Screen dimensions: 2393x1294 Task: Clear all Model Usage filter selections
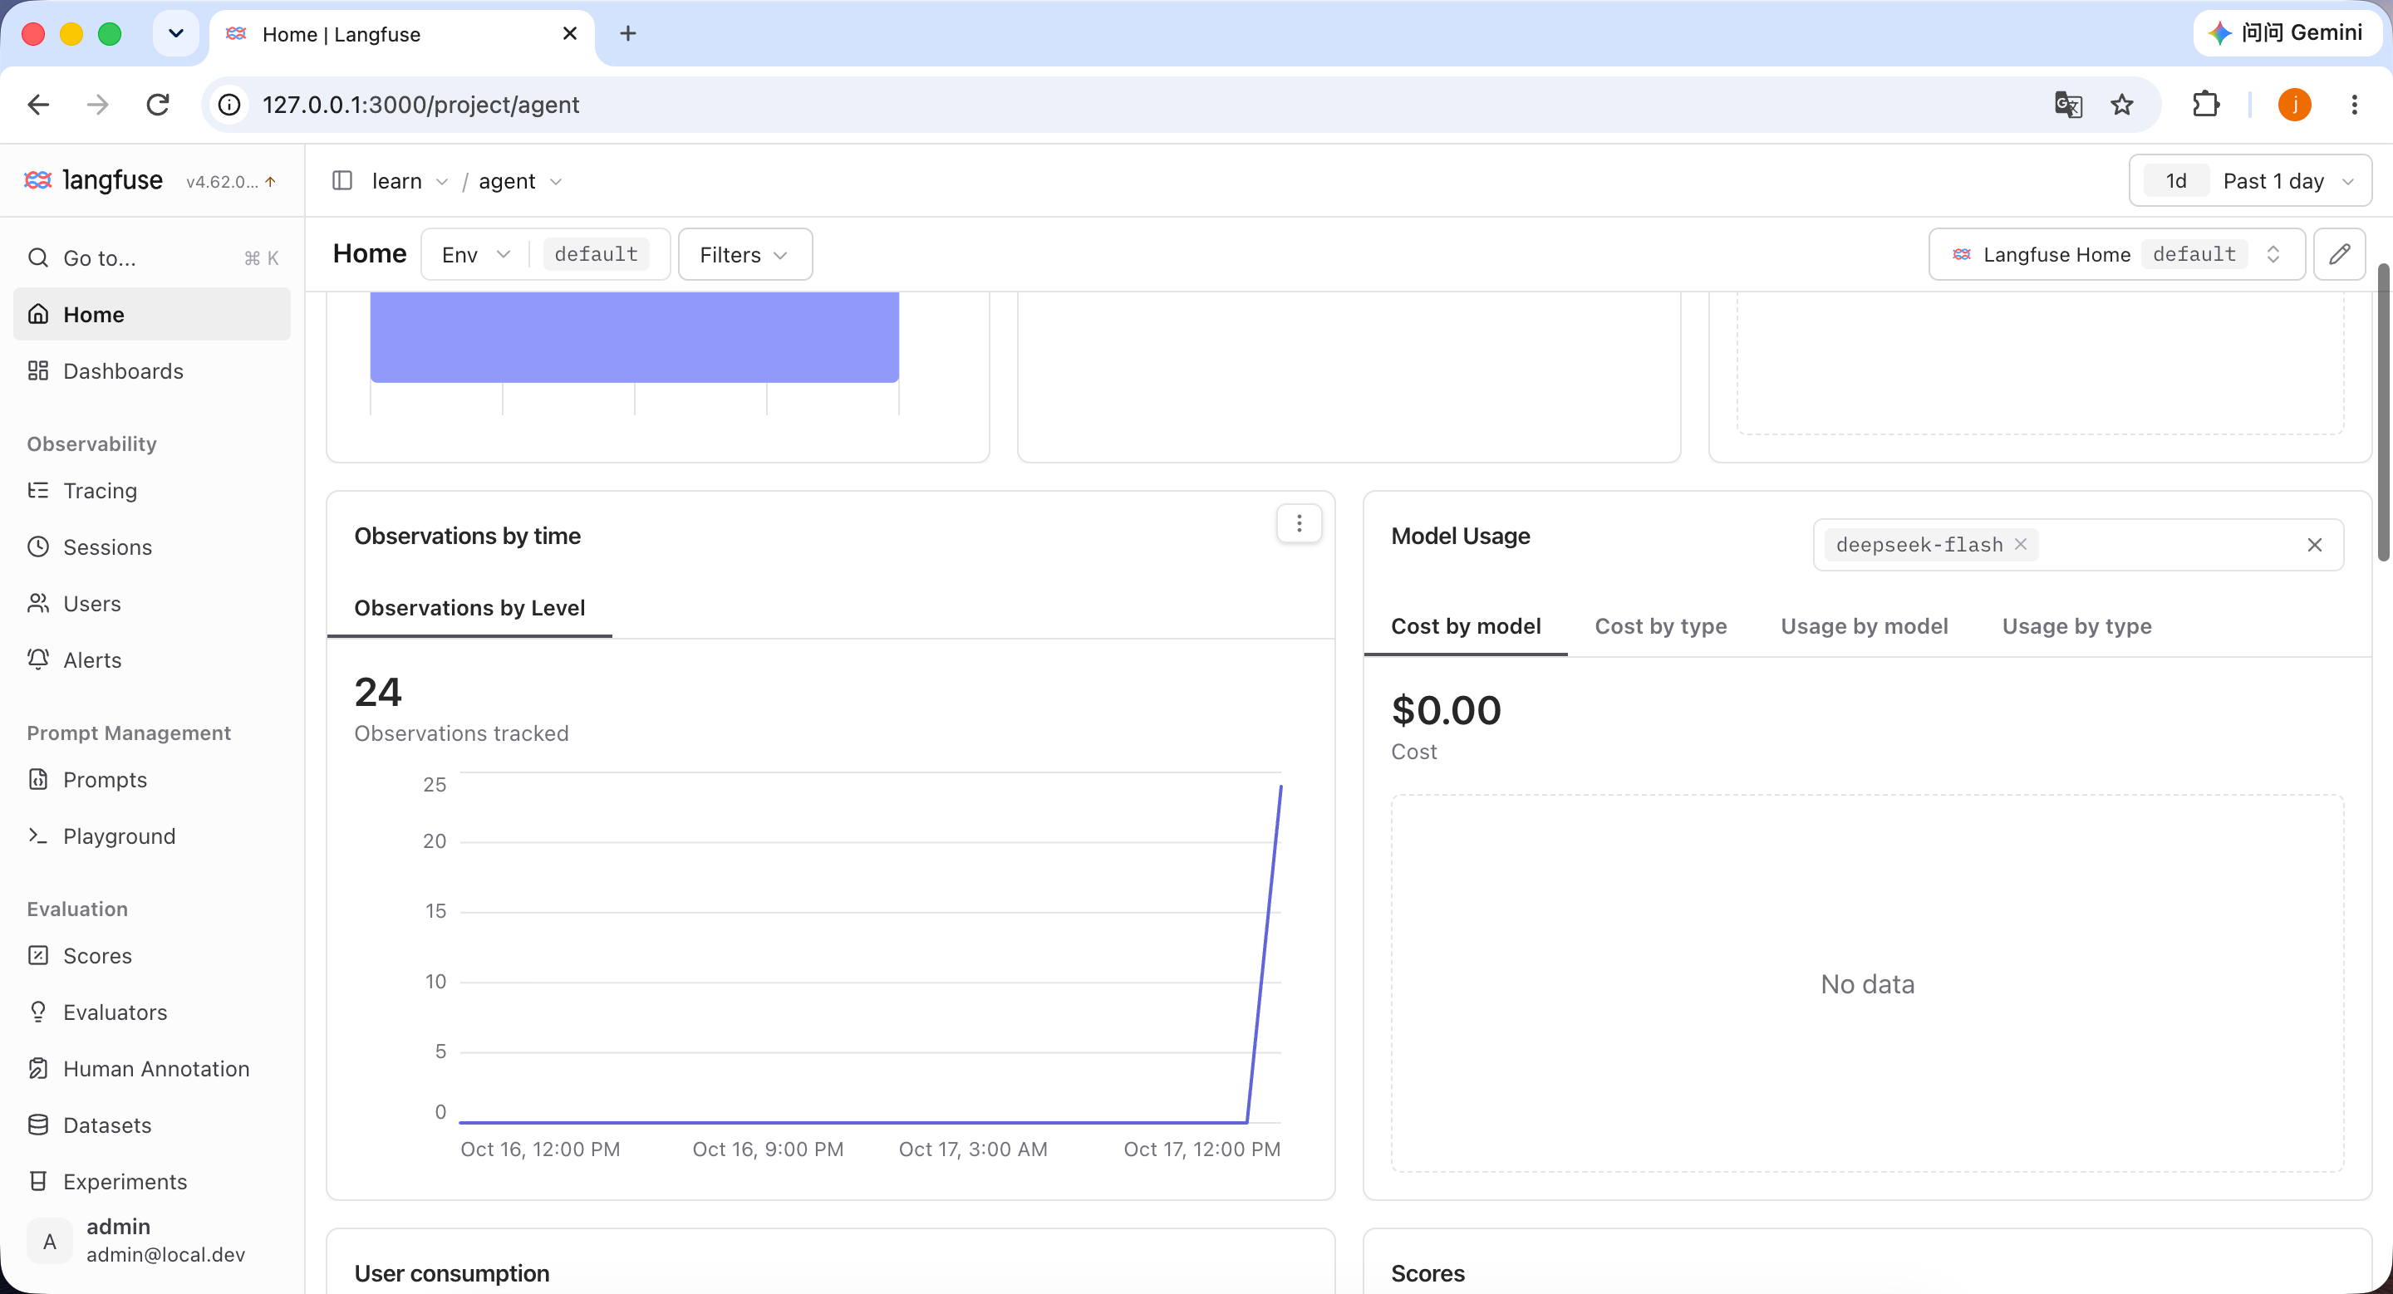[x=2314, y=545]
